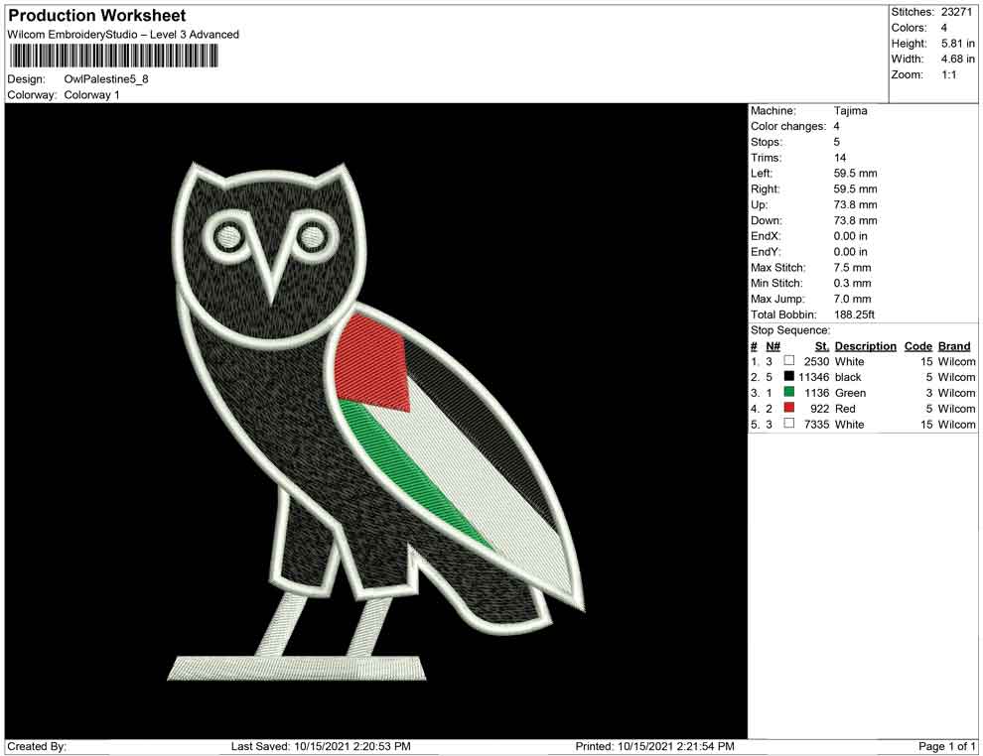Click the 'Description' column header

[865, 345]
